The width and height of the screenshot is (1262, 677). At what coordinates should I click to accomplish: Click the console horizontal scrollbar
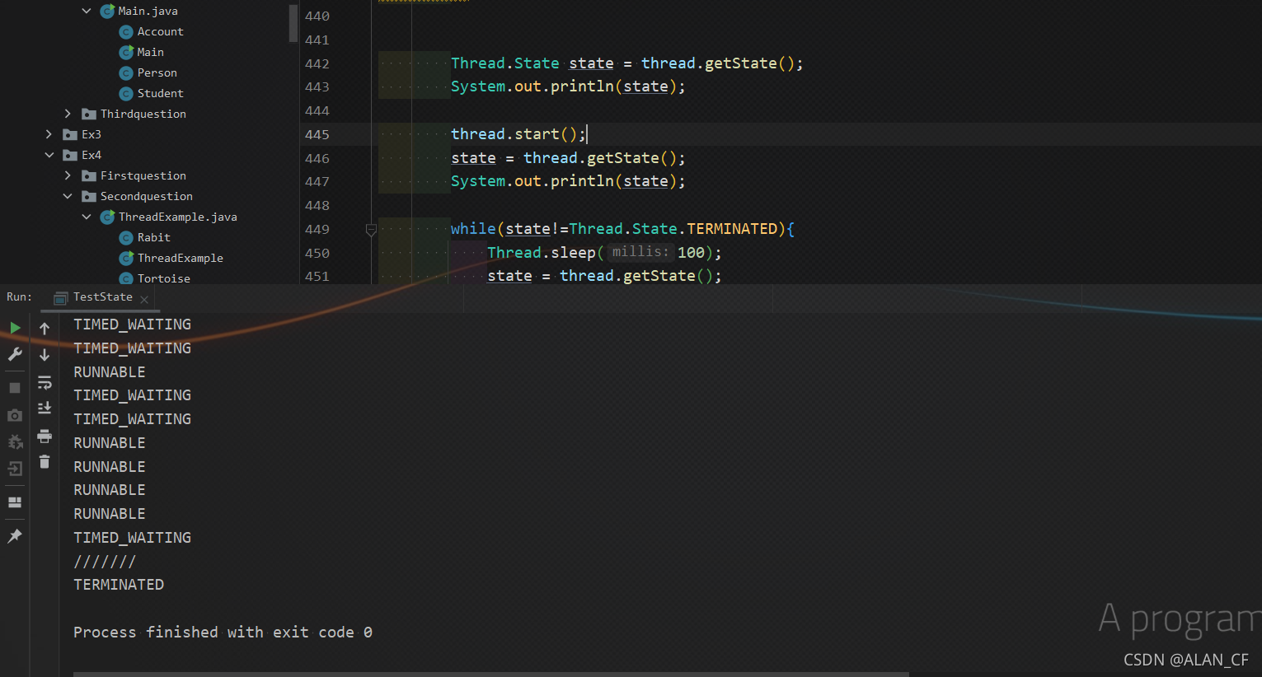click(x=490, y=674)
